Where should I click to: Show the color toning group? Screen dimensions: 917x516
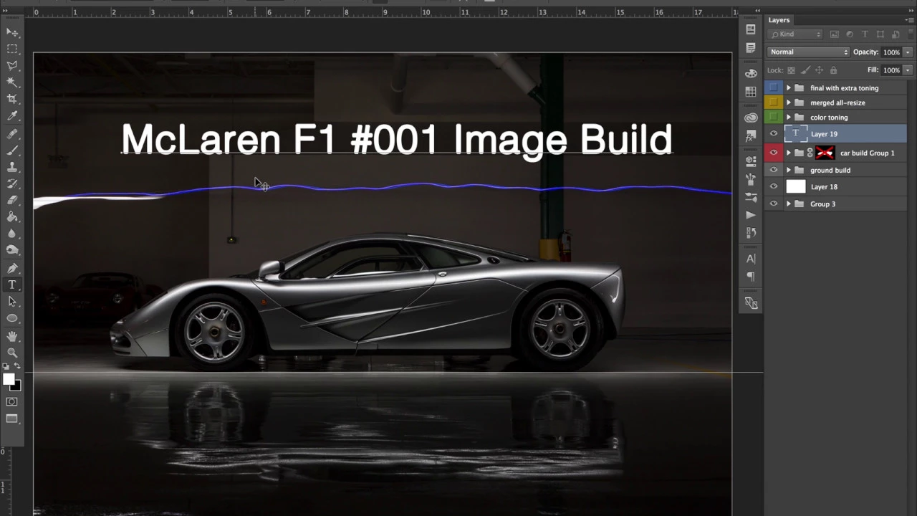coord(774,118)
